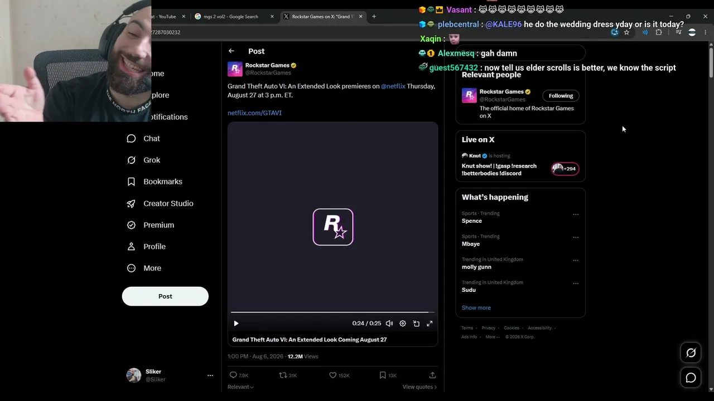Viewport: 714px width, 401px height.
Task: Open the floating messages button
Action: click(691, 378)
